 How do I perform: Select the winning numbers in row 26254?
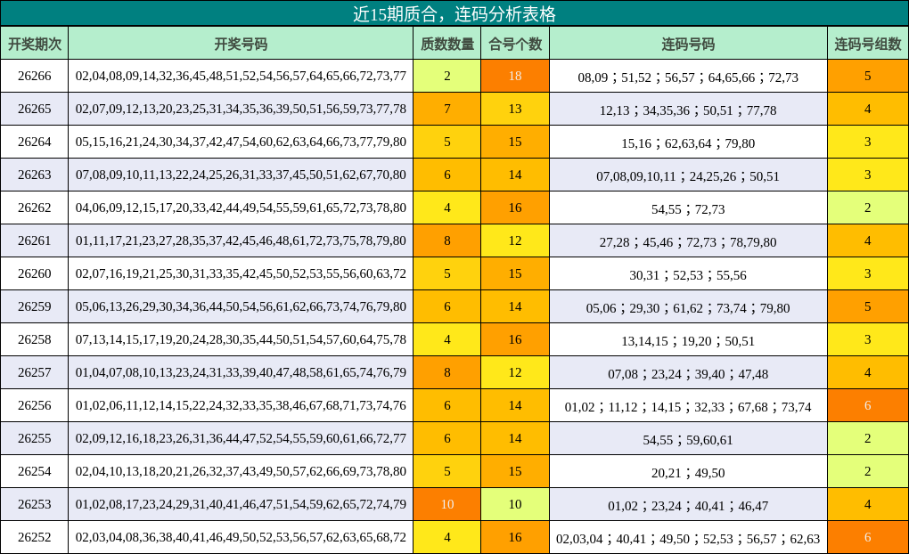(x=241, y=472)
